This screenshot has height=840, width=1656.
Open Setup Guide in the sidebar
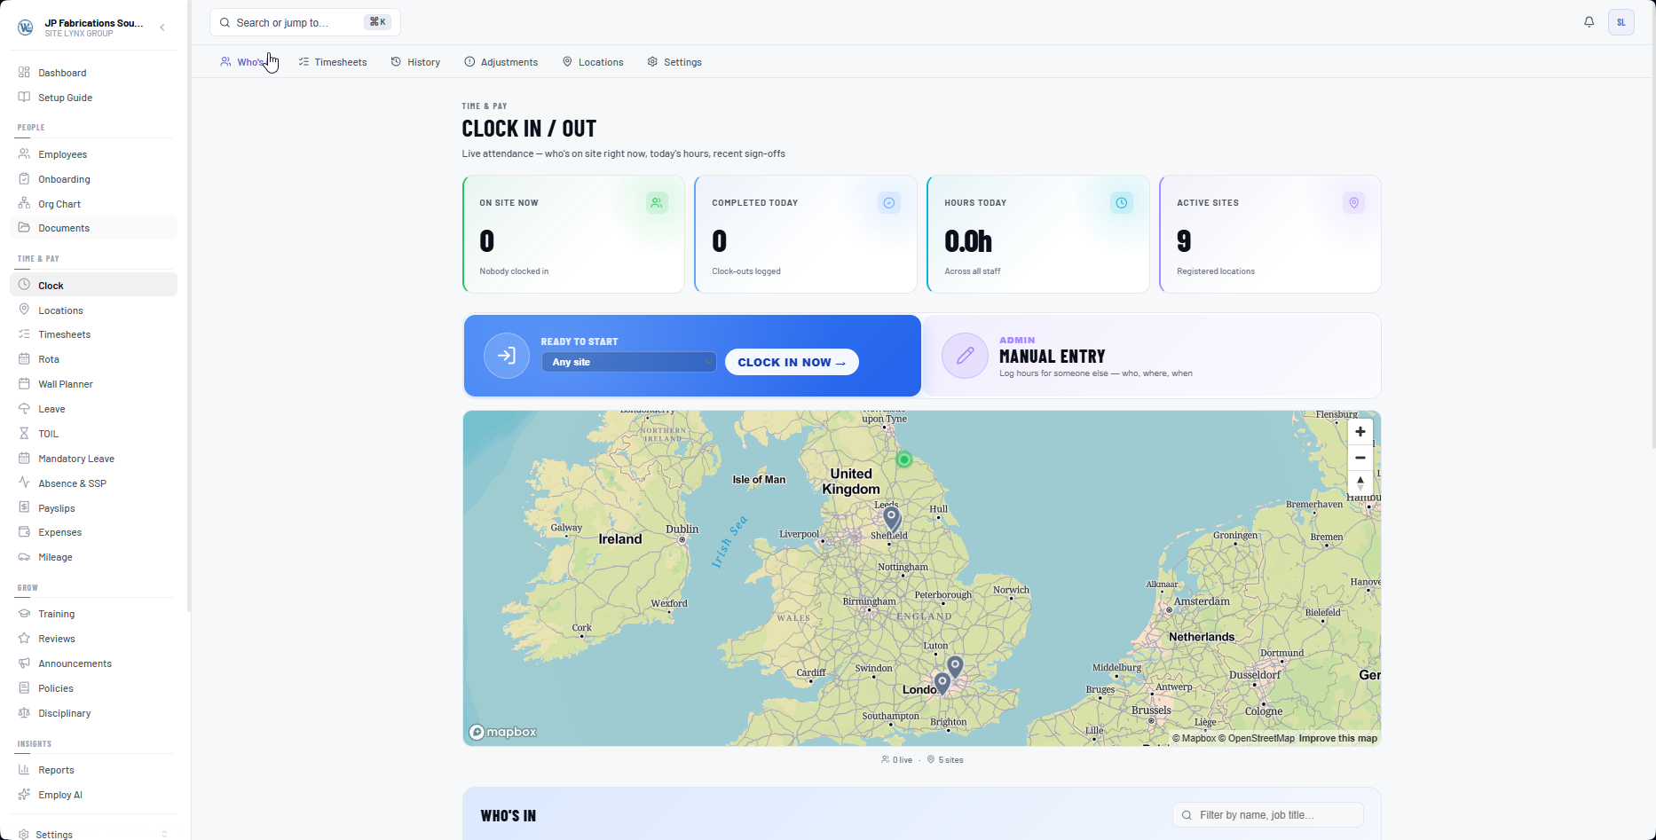(93, 98)
